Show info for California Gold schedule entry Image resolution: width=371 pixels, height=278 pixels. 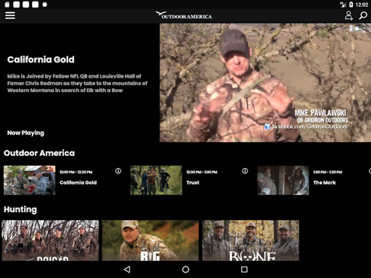[x=118, y=171]
